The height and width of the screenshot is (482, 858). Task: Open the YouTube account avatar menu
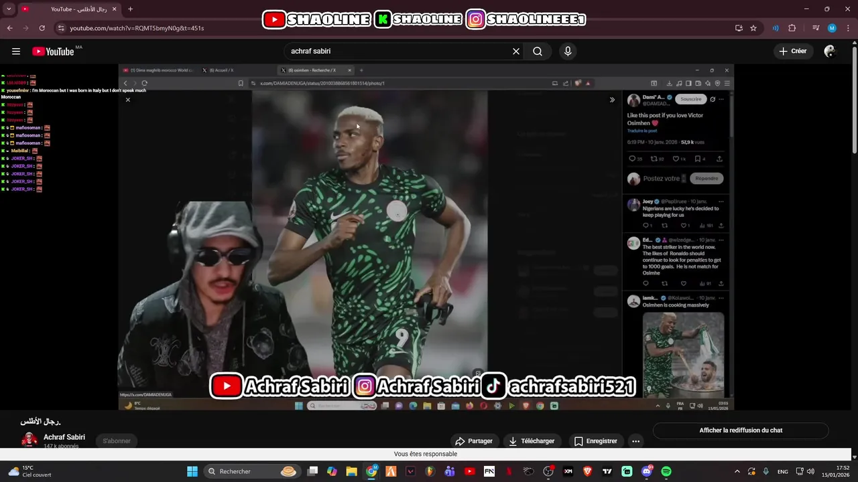(x=830, y=51)
